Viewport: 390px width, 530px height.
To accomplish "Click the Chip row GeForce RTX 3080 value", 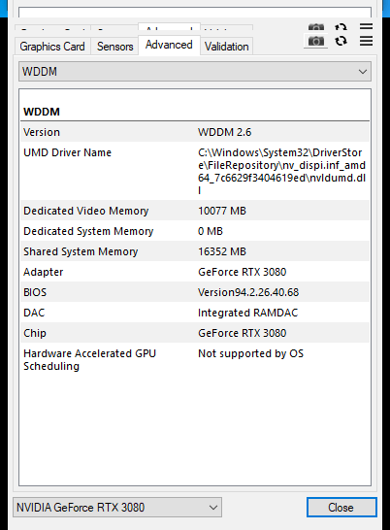I will (x=242, y=333).
